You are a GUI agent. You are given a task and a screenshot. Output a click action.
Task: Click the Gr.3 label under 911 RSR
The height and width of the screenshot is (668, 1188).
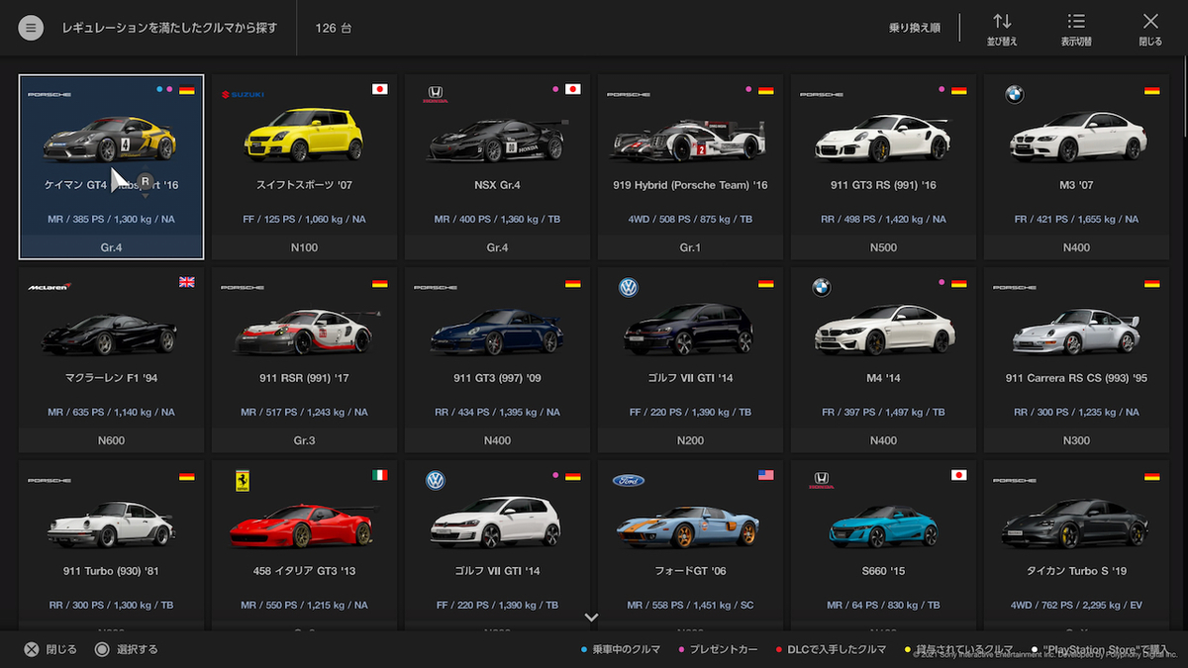(x=304, y=440)
